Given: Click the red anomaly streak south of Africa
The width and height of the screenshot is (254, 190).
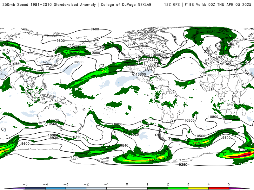Looking at the screenshot, I should pyautogui.click(x=241, y=155).
